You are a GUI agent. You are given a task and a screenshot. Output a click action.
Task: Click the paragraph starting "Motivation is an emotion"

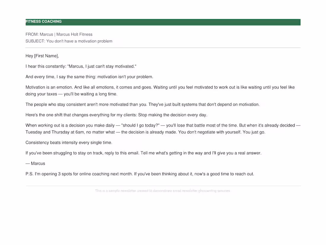coord(160,91)
